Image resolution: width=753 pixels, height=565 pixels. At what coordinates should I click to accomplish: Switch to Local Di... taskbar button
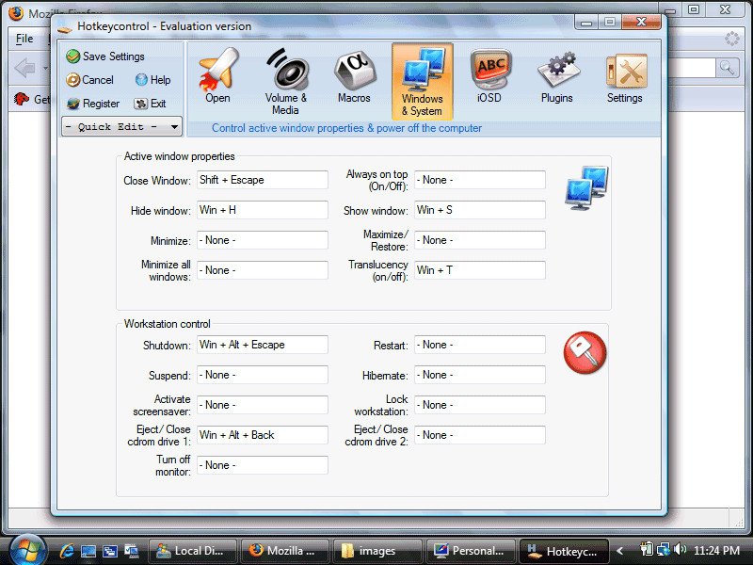pos(193,551)
